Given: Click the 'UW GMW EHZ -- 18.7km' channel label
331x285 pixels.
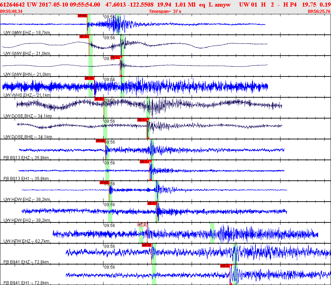Looking at the screenshot, I should pyautogui.click(x=27, y=33).
